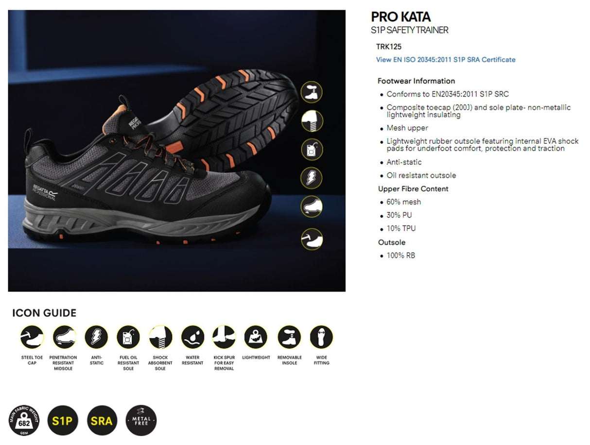Click the SRA rating badge
The width and height of the screenshot is (590, 445).
point(102,420)
